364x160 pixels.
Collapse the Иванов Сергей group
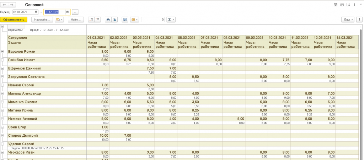[2, 85]
